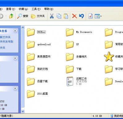This screenshot has width=123, height=119.
Task: Click the 360Rec file name label
Action: click(41, 32)
